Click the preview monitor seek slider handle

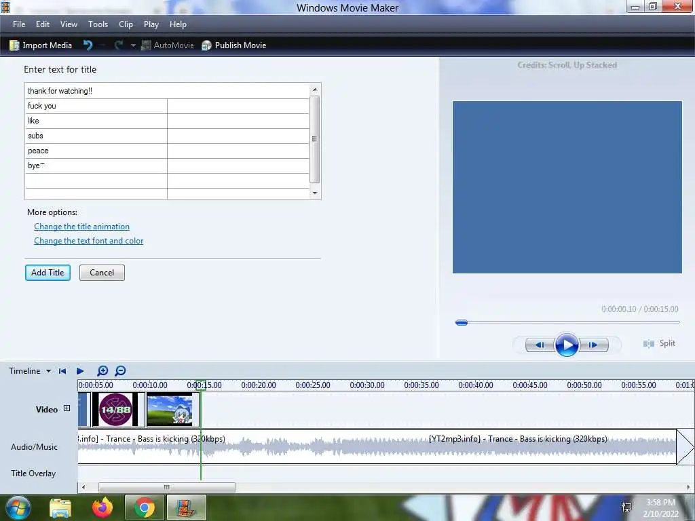point(462,322)
